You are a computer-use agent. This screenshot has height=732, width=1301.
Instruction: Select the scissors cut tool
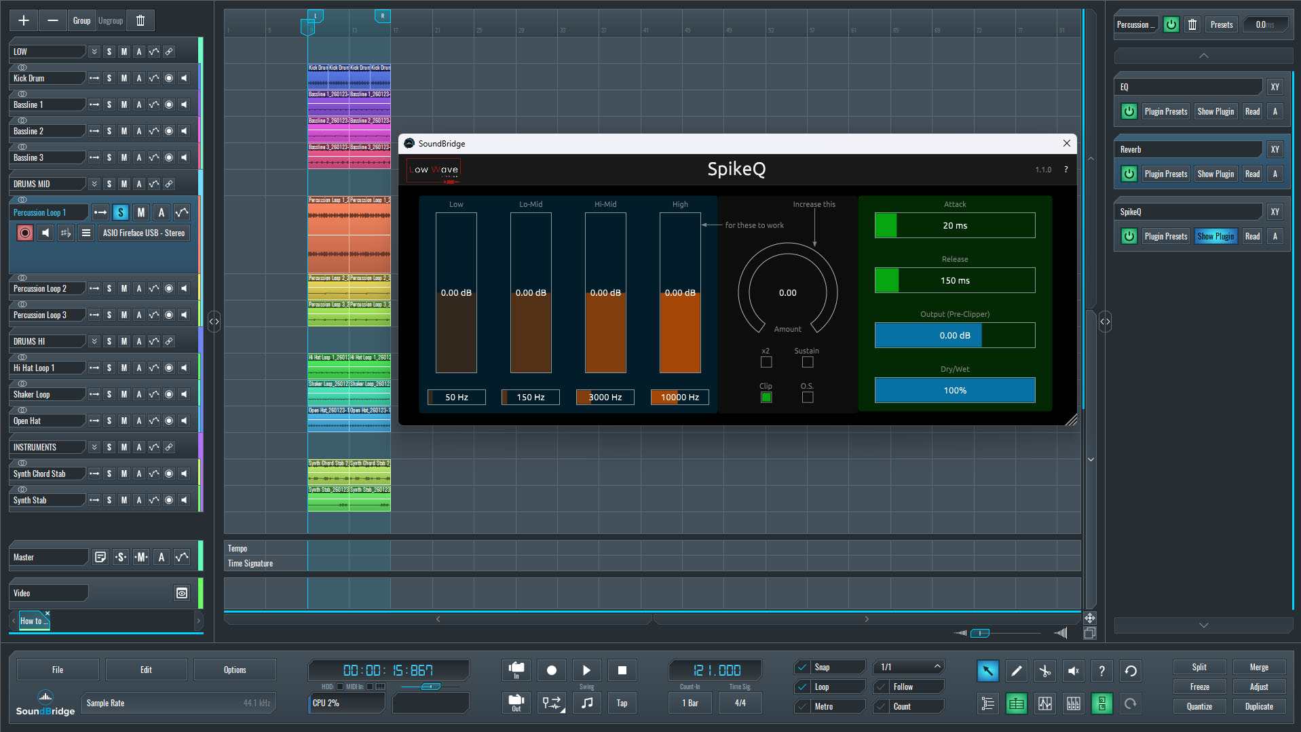(x=1044, y=671)
